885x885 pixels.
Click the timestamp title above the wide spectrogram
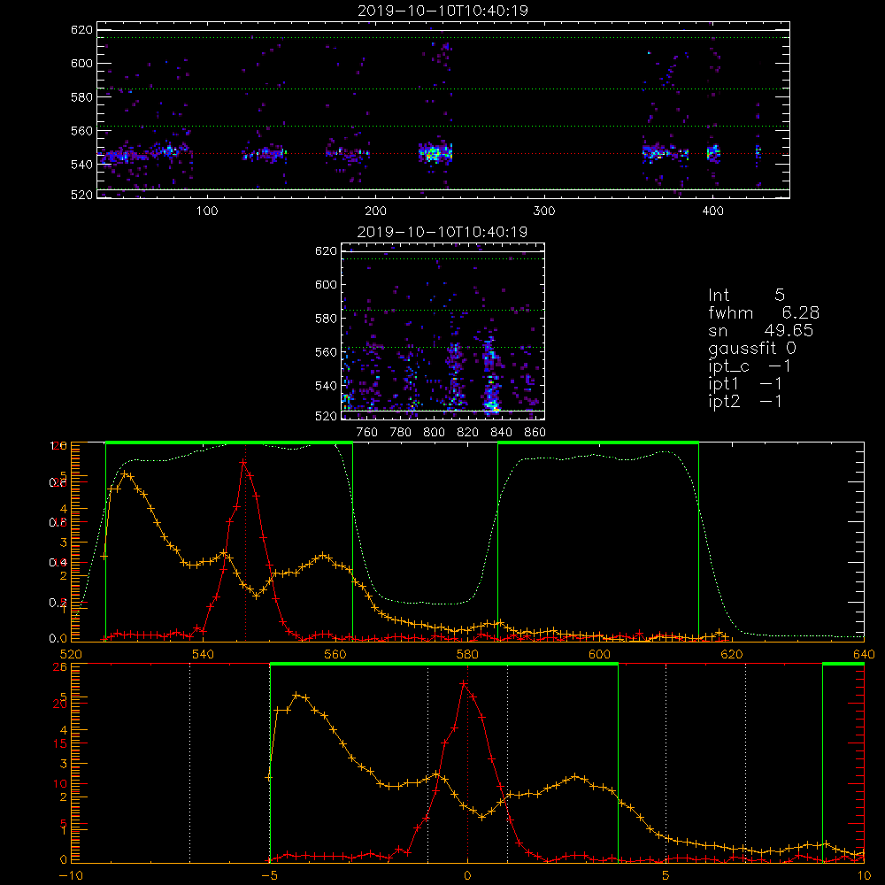442,11
